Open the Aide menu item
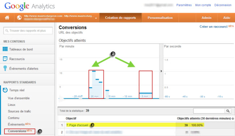 tap(227, 18)
